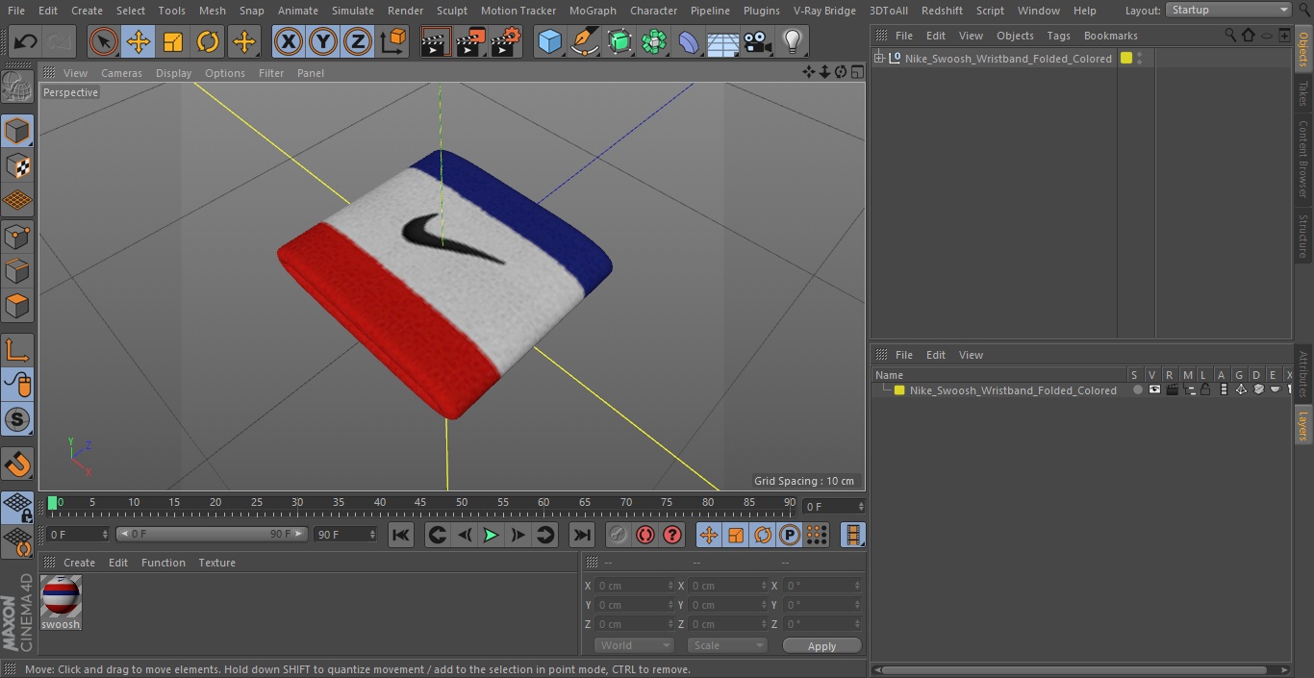Switch to Polygons mode

point(18,305)
